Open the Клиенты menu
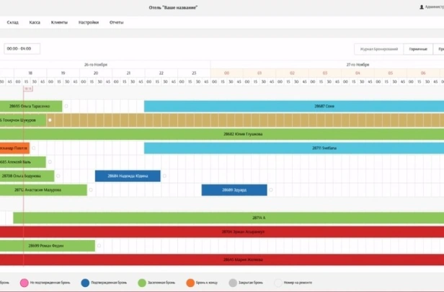Screen dimensions: 444x292 point(60,22)
